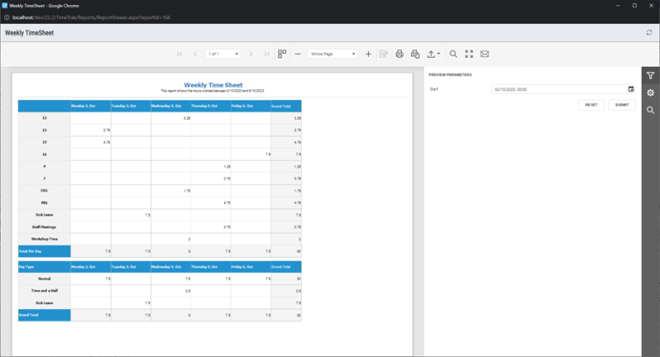Click the Weekly Time Sheet report title
The height and width of the screenshot is (357, 660).
[x=213, y=85]
